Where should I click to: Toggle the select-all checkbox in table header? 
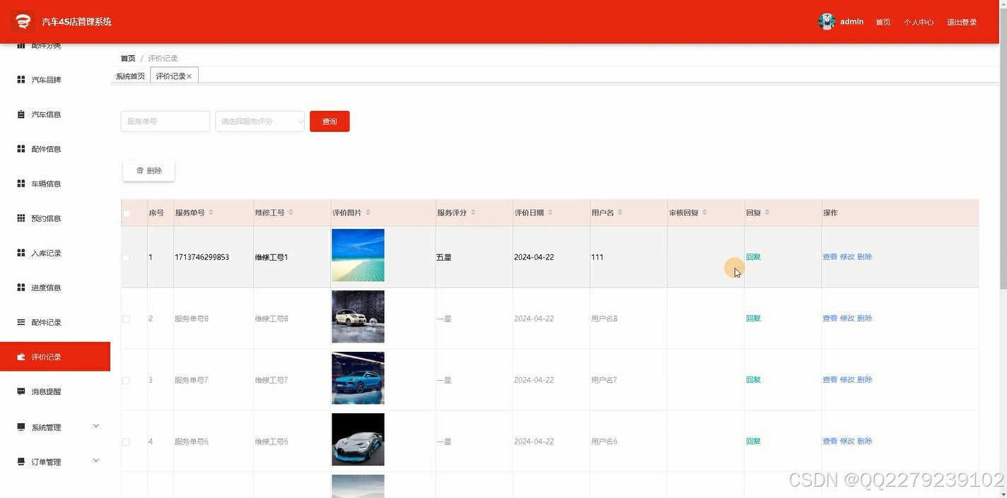pyautogui.click(x=126, y=213)
